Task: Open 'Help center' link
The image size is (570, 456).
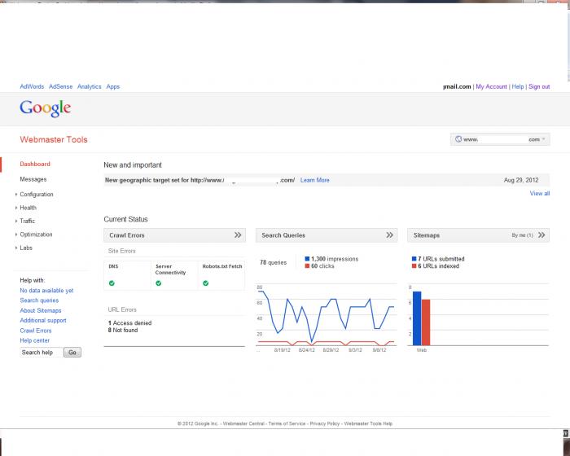Action: (x=34, y=340)
